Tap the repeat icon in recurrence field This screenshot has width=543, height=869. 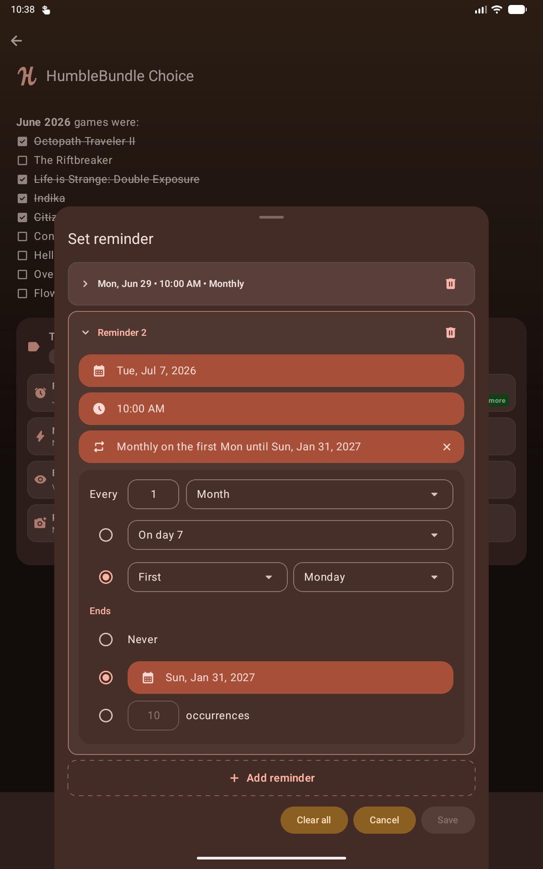99,447
